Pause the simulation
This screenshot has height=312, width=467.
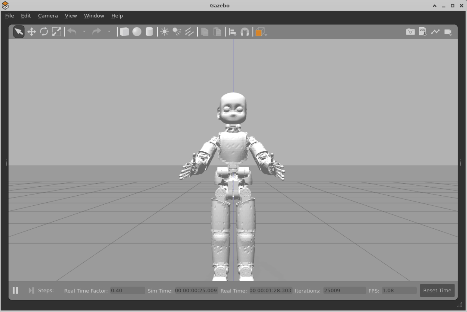pyautogui.click(x=15, y=290)
